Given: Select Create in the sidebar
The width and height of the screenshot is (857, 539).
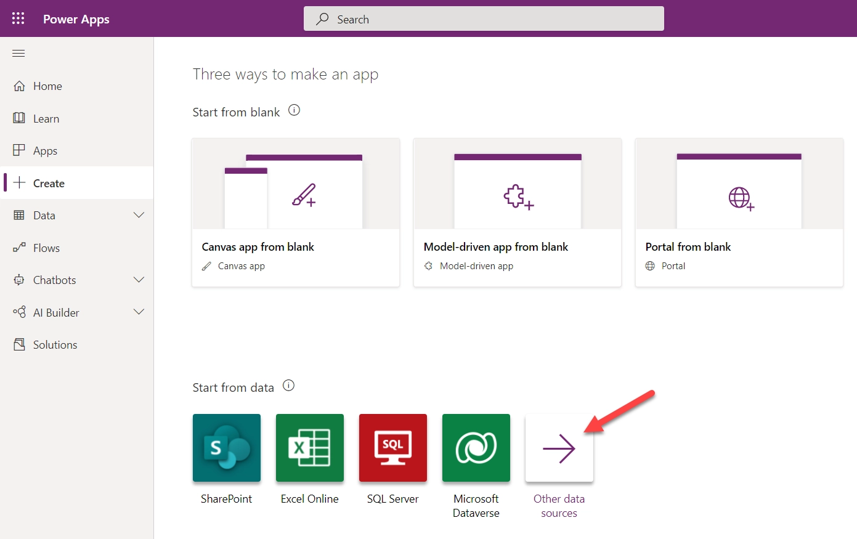Looking at the screenshot, I should click(77, 183).
